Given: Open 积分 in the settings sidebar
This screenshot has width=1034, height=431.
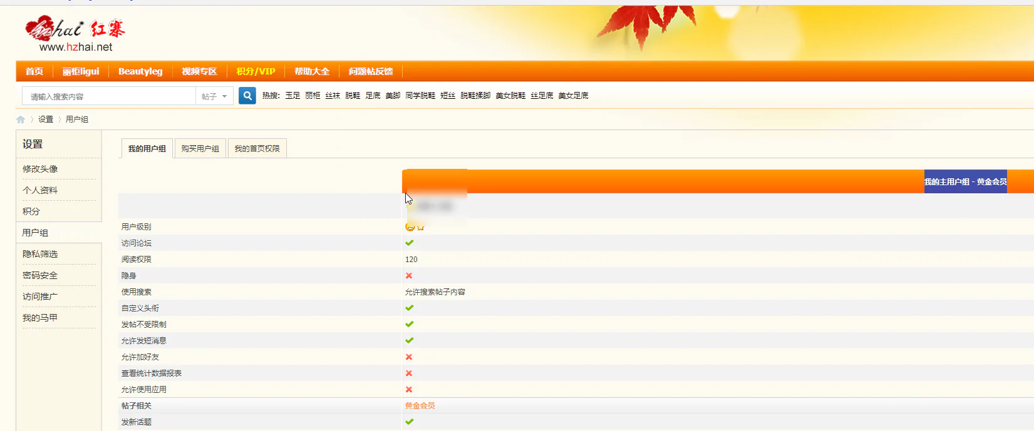Looking at the screenshot, I should [31, 211].
